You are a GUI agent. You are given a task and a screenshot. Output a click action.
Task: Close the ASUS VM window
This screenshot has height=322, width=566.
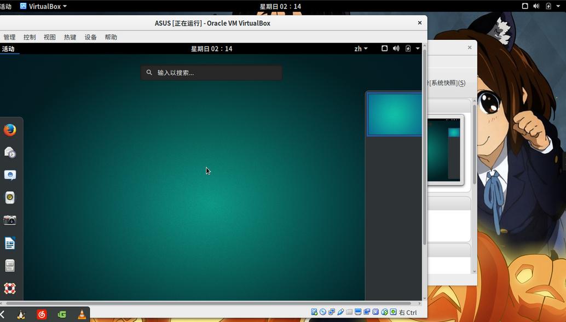click(x=419, y=23)
